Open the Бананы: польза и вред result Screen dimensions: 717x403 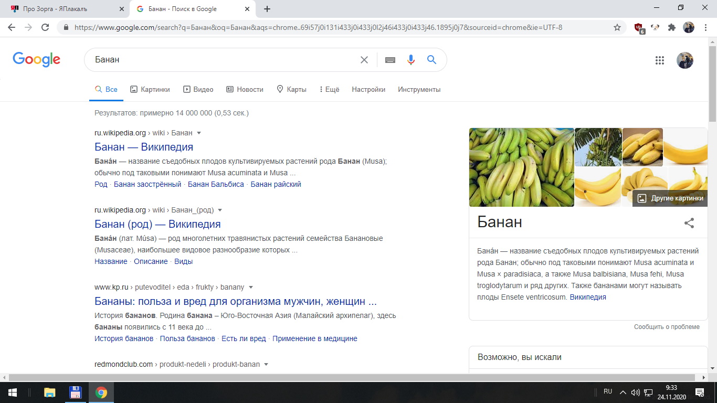click(x=236, y=301)
